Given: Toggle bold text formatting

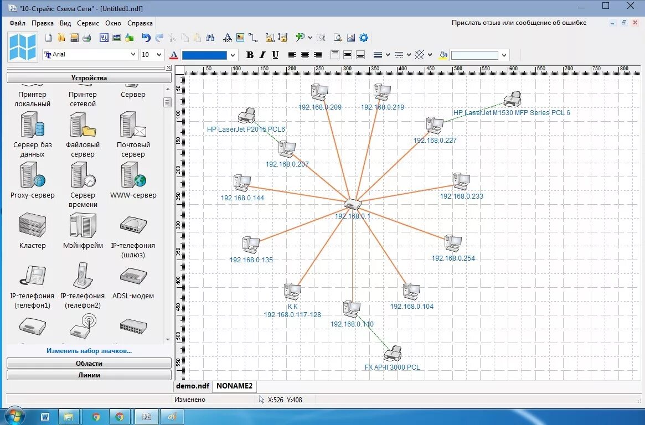Looking at the screenshot, I should [x=250, y=55].
